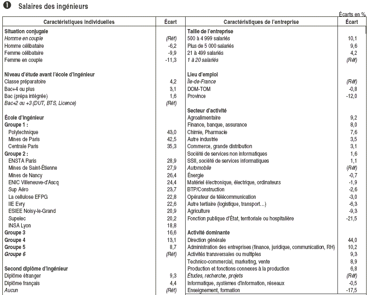Image resolution: width=368 pixels, height=295 pixels.
Task: Click the 'Secteur d'activité' section heading
Action: (207, 111)
